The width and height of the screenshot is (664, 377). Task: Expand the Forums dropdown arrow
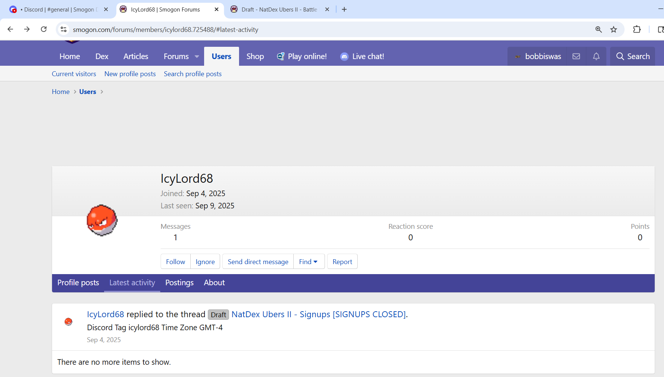click(x=197, y=56)
